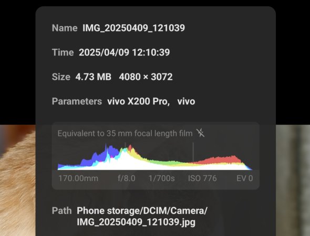Tap the Size label
Viewport: 310px width, 236px height.
[61, 77]
